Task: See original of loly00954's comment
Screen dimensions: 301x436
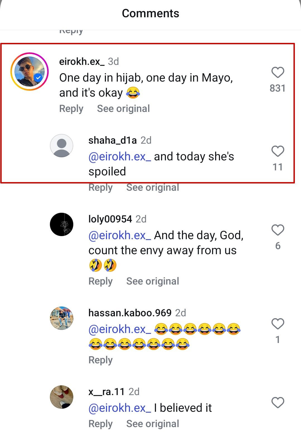Action: click(152, 281)
